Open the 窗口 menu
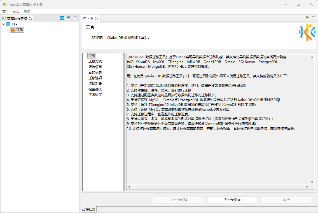Image resolution: width=318 pixels, height=213 pixels. pyautogui.click(x=16, y=11)
